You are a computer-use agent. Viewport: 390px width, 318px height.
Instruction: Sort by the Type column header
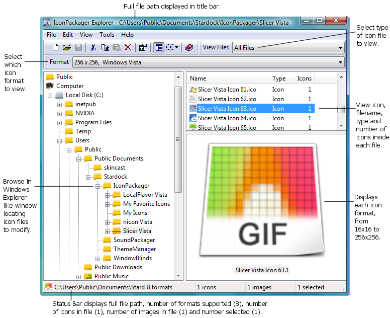pyautogui.click(x=281, y=78)
